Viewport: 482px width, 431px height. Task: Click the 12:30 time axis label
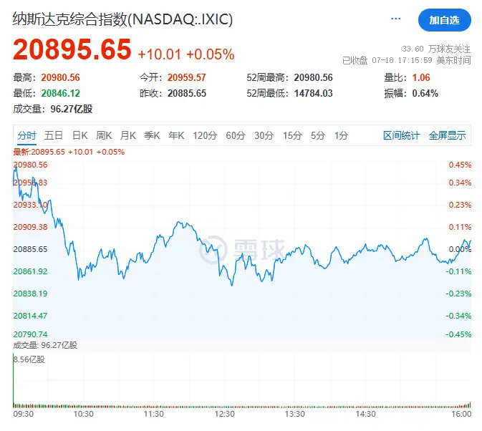[x=224, y=414]
